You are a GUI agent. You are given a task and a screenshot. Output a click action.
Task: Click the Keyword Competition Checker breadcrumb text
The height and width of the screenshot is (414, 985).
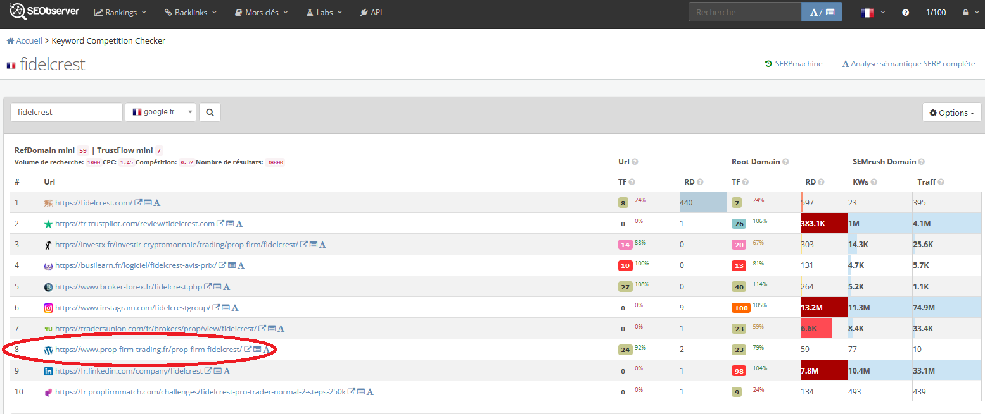coord(108,40)
